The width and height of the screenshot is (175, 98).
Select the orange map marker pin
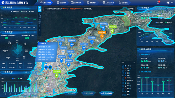[102, 36]
